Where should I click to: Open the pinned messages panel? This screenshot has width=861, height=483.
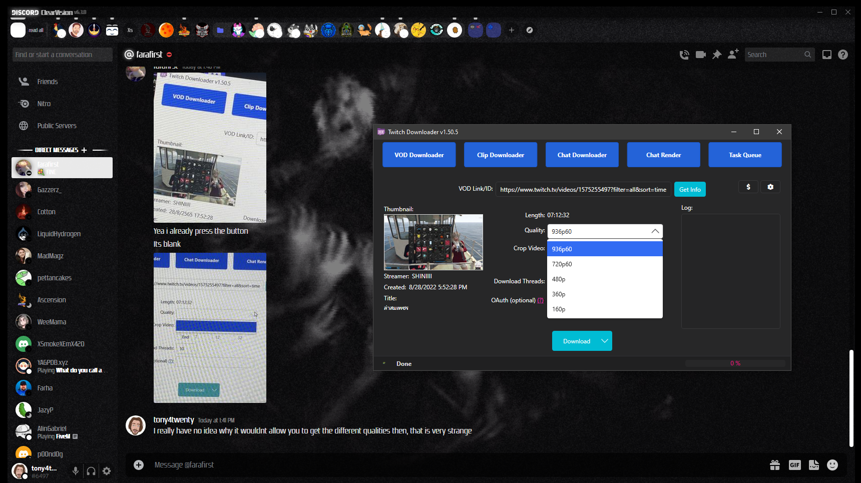click(x=717, y=55)
